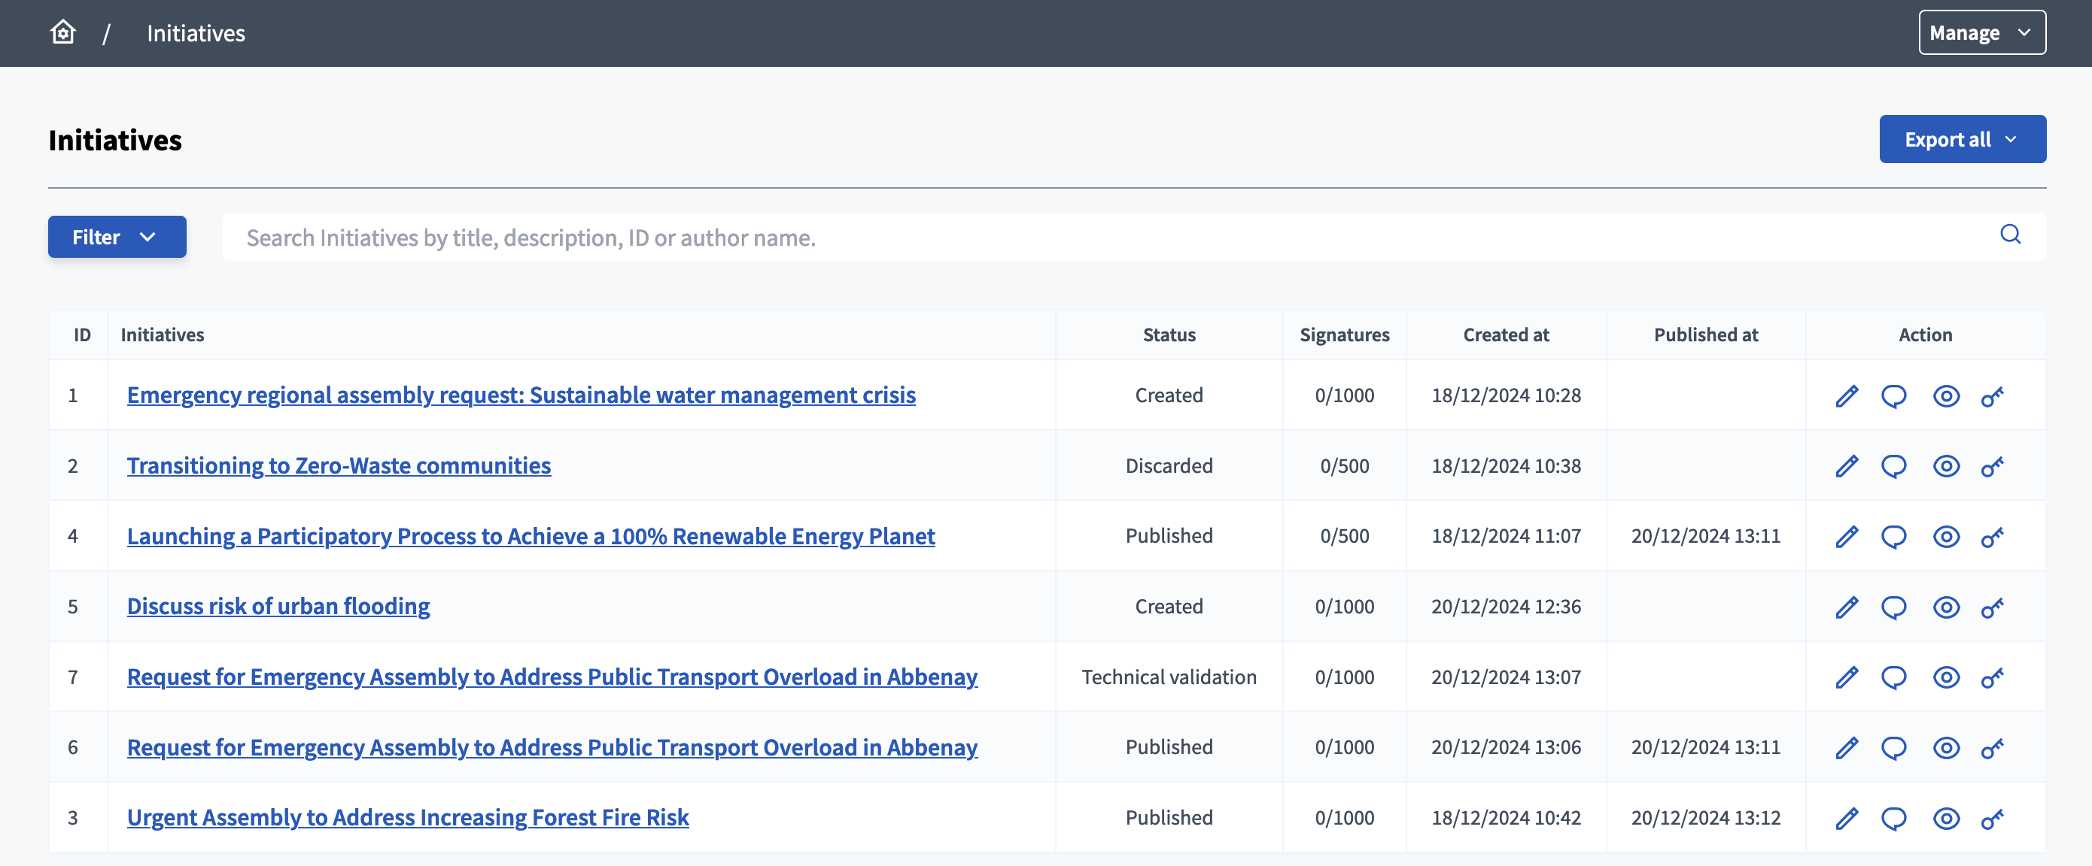
Task: Expand the Manage dropdown
Action: [x=1981, y=32]
